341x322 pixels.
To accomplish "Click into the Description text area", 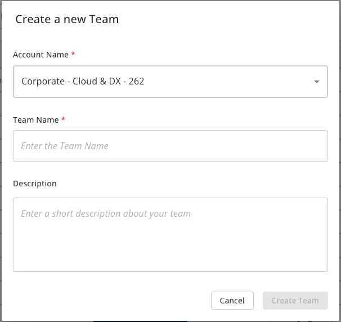I will pyautogui.click(x=170, y=235).
